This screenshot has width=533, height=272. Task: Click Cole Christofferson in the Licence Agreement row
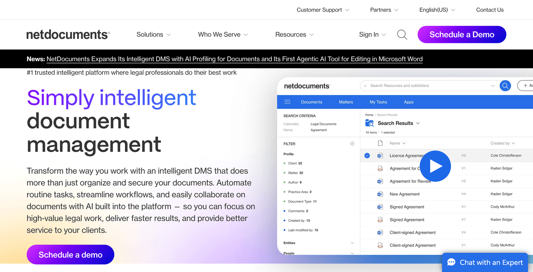point(506,156)
